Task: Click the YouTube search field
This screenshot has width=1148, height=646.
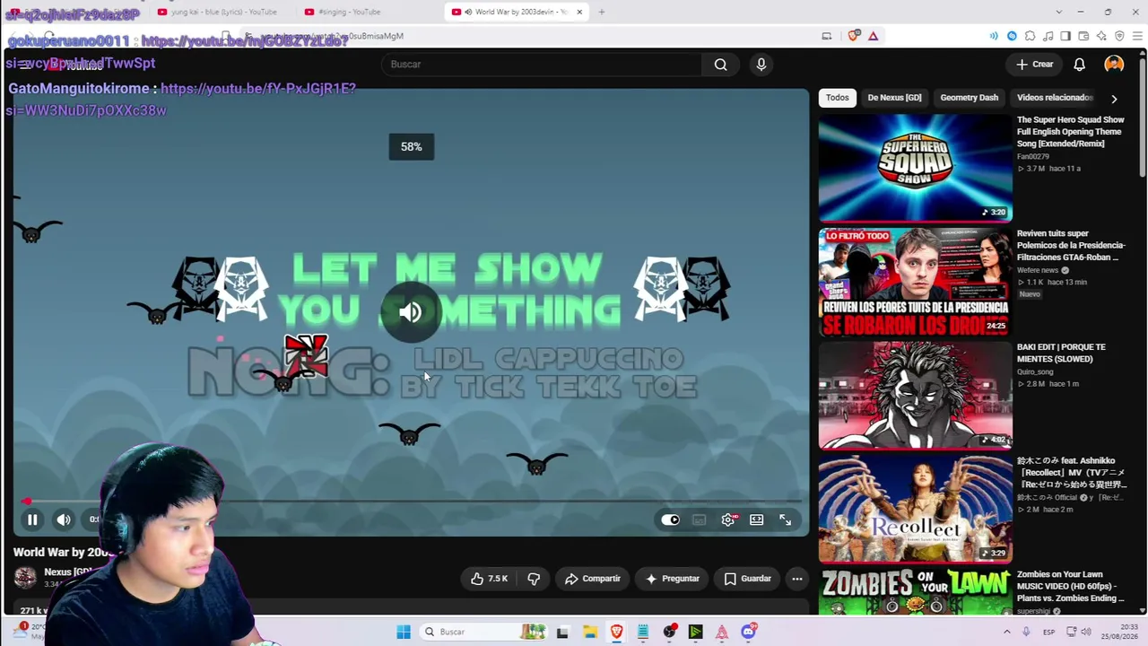Action: [542, 65]
